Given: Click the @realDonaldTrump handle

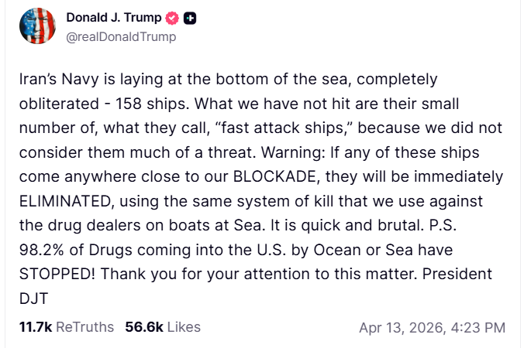Looking at the screenshot, I should tap(121, 37).
